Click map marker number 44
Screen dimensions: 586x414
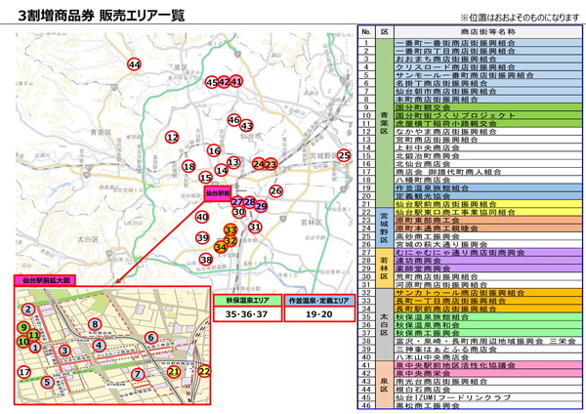point(134,64)
